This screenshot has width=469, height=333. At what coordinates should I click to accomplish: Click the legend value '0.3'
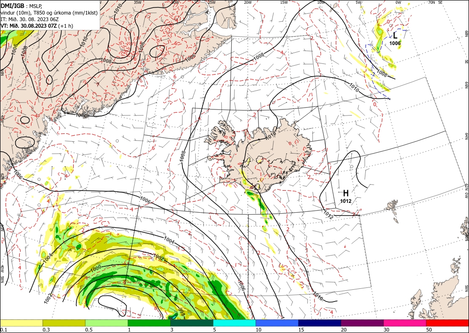46,330
